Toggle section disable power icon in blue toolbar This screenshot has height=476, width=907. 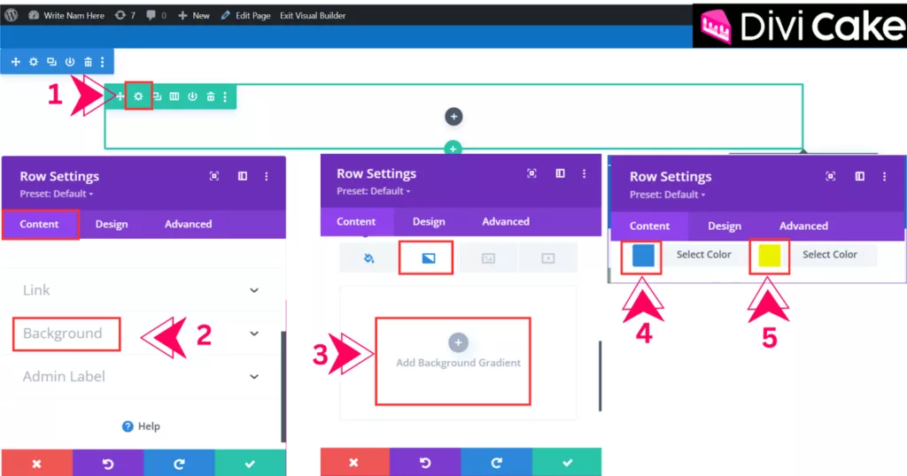coord(70,61)
